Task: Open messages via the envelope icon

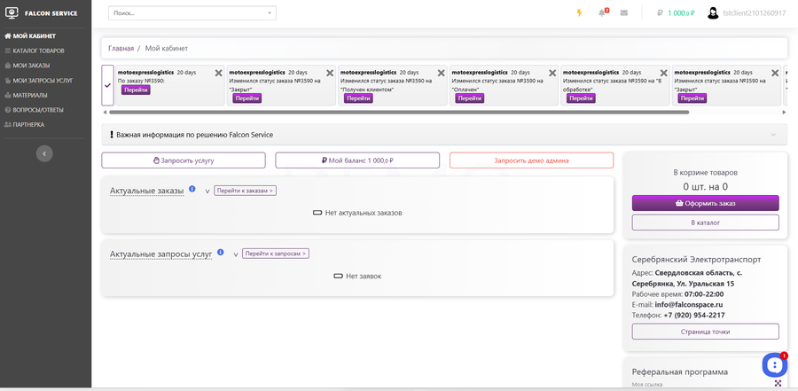Action: click(x=624, y=13)
